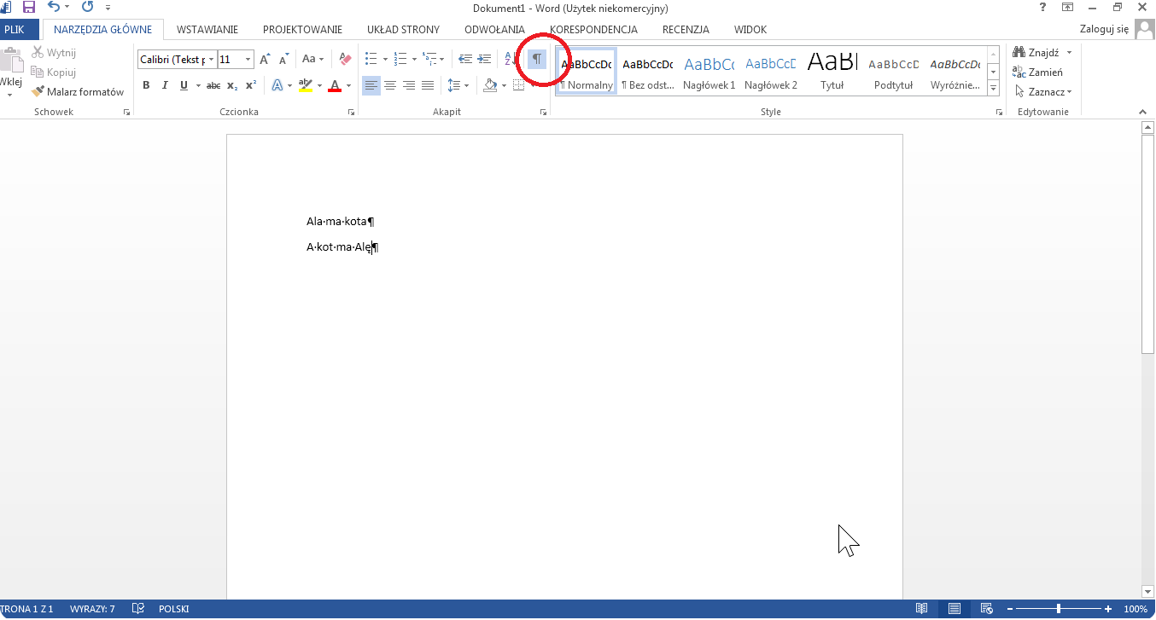
Task: Click the grow font size icon
Action: coord(265,59)
